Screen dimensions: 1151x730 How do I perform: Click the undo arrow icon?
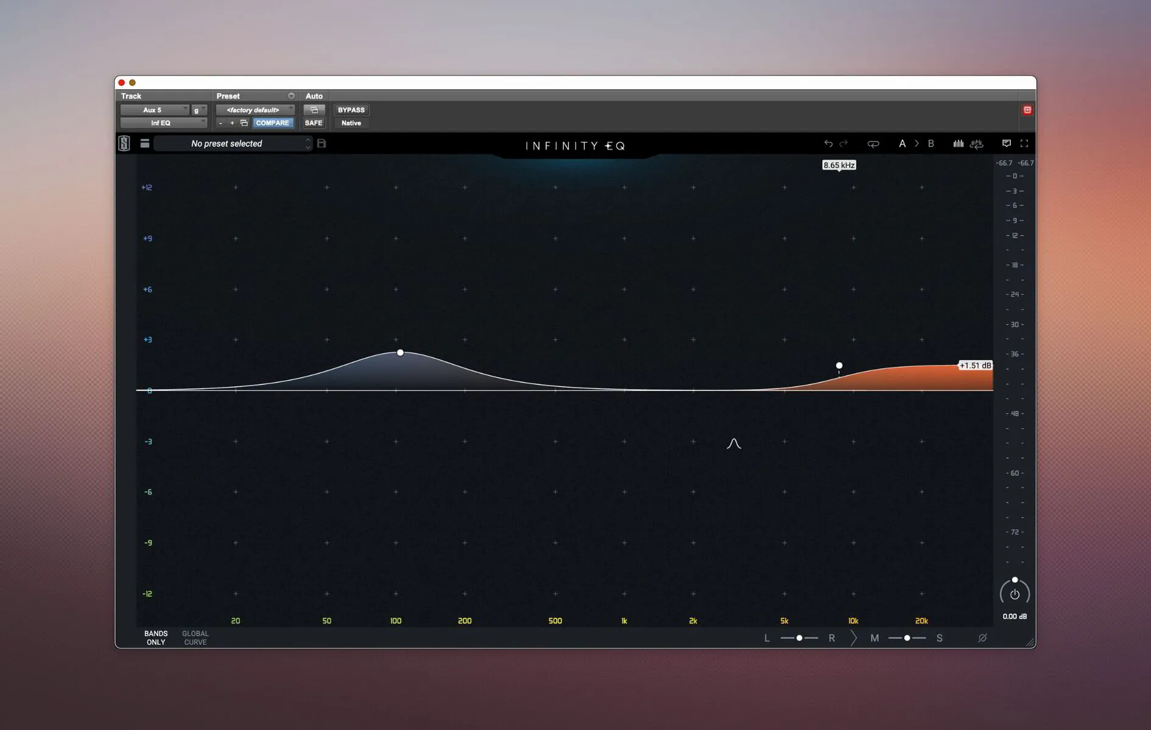[829, 144]
